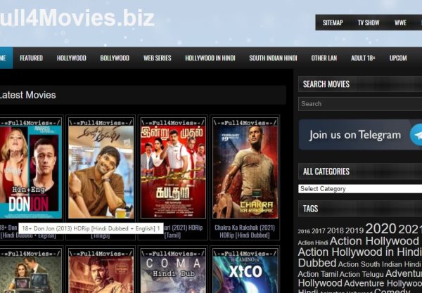
Task: Open the Don Jon movie poster
Action: [31, 168]
